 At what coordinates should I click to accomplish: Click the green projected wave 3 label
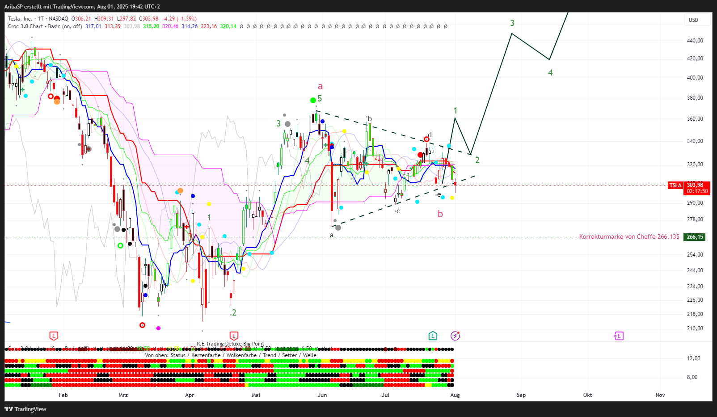(x=512, y=23)
